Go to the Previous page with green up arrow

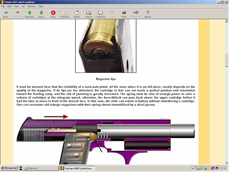29,14
